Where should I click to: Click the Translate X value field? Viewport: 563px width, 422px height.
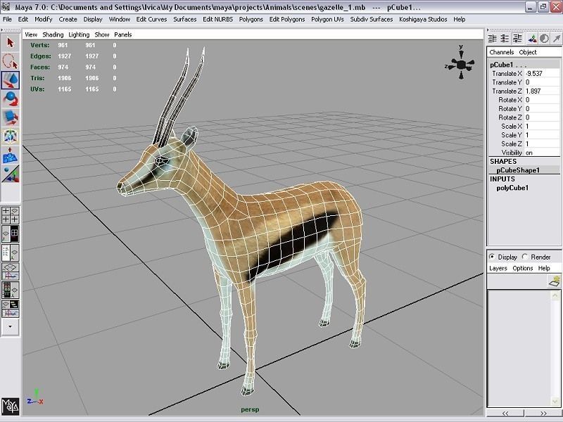(x=542, y=73)
